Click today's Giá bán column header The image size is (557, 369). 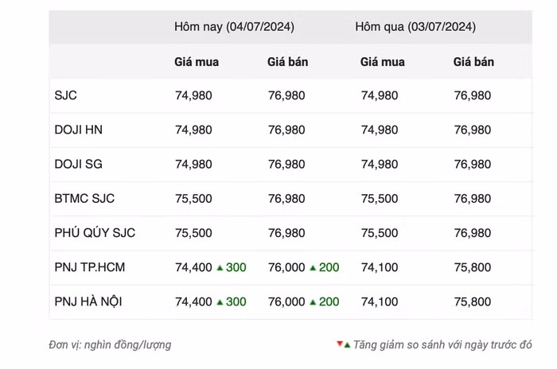click(x=287, y=61)
